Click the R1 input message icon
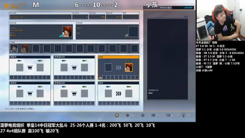The width and height of the screenshot is (245, 138). tap(168, 115)
